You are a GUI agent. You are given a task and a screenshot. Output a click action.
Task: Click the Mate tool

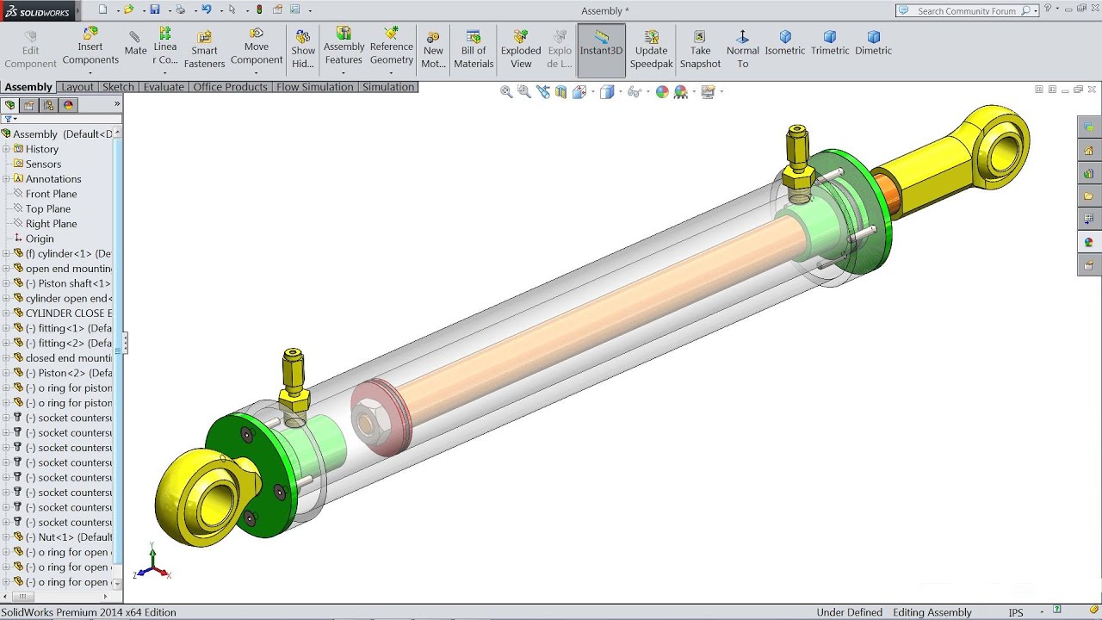pos(135,43)
